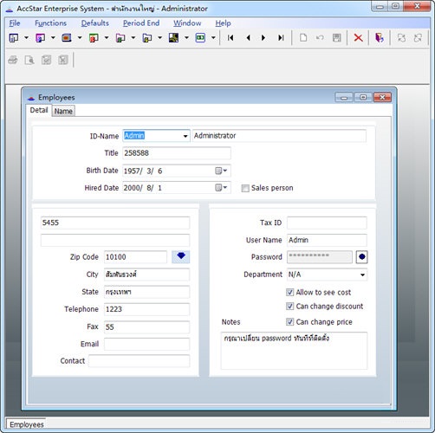
Task: Open the Birth Date calendar picker
Action: (221, 171)
